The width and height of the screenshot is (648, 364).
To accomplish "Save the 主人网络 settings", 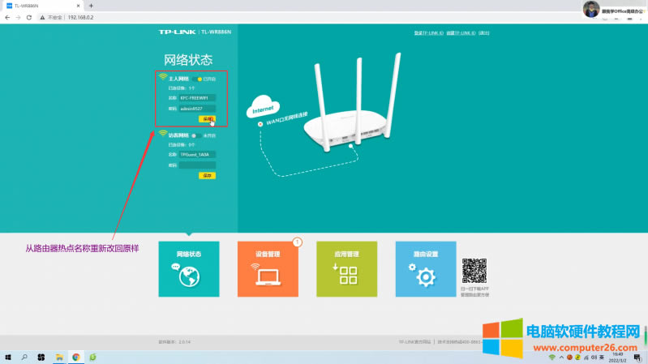I will click(x=207, y=118).
